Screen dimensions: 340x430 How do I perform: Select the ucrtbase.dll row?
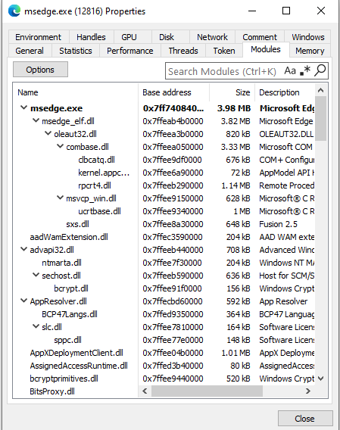click(x=164, y=211)
